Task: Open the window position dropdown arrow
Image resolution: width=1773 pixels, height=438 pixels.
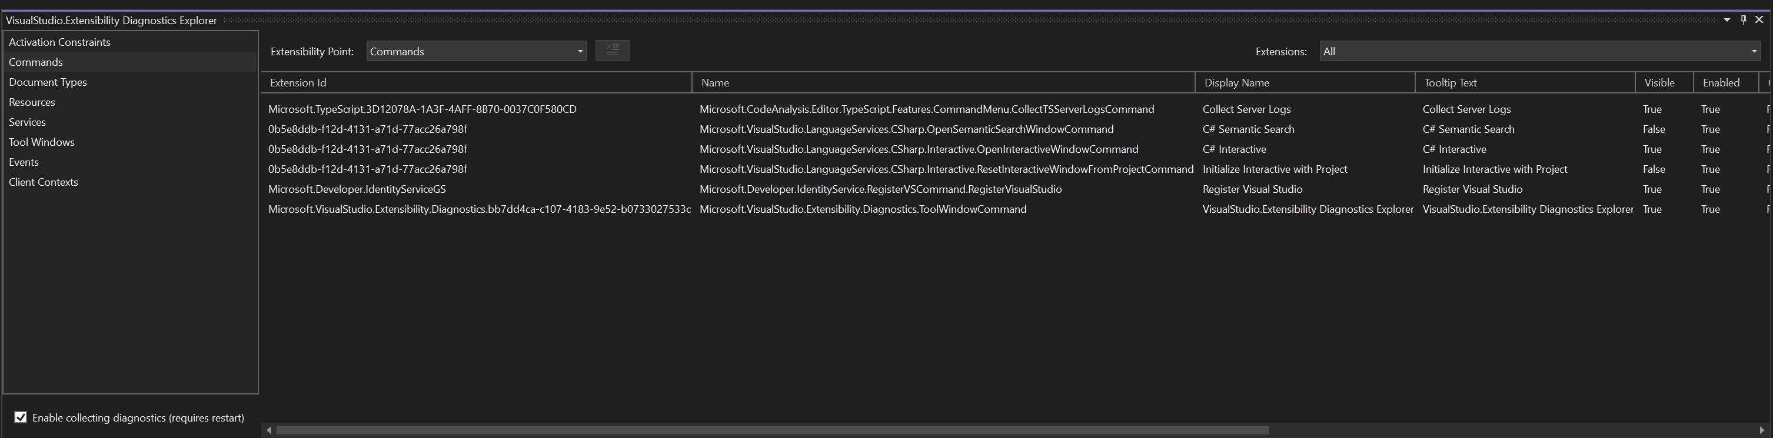Action: tap(1727, 20)
